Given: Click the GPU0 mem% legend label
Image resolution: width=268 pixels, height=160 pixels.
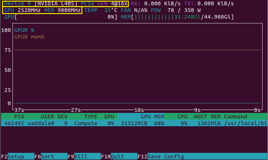Looking at the screenshot, I should [x=29, y=37].
